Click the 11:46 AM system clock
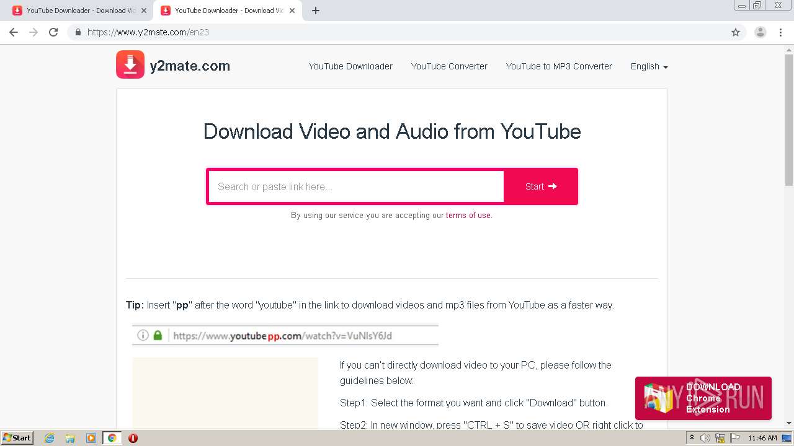The width and height of the screenshot is (794, 446). tap(762, 438)
